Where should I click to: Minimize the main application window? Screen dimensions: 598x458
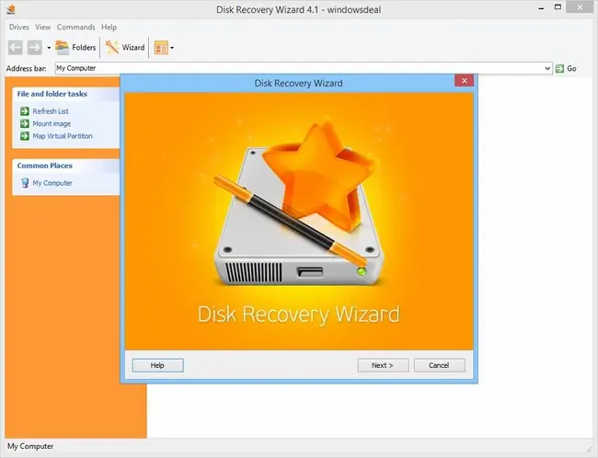pos(541,7)
